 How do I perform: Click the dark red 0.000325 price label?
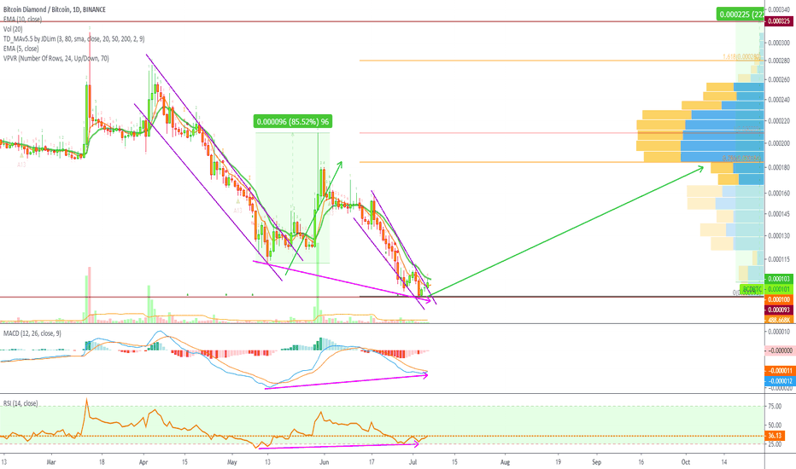(x=779, y=21)
